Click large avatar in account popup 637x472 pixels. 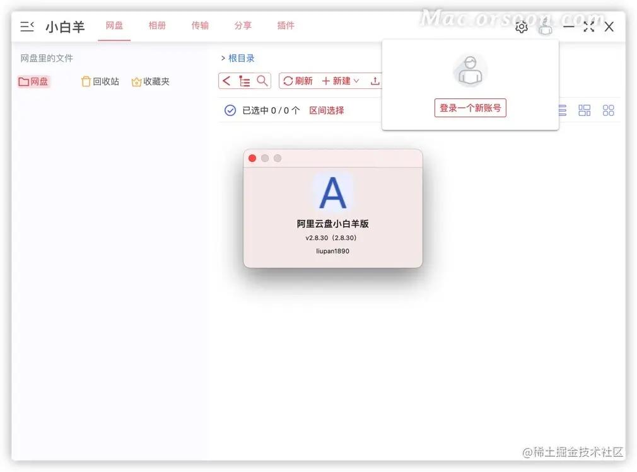click(x=470, y=70)
